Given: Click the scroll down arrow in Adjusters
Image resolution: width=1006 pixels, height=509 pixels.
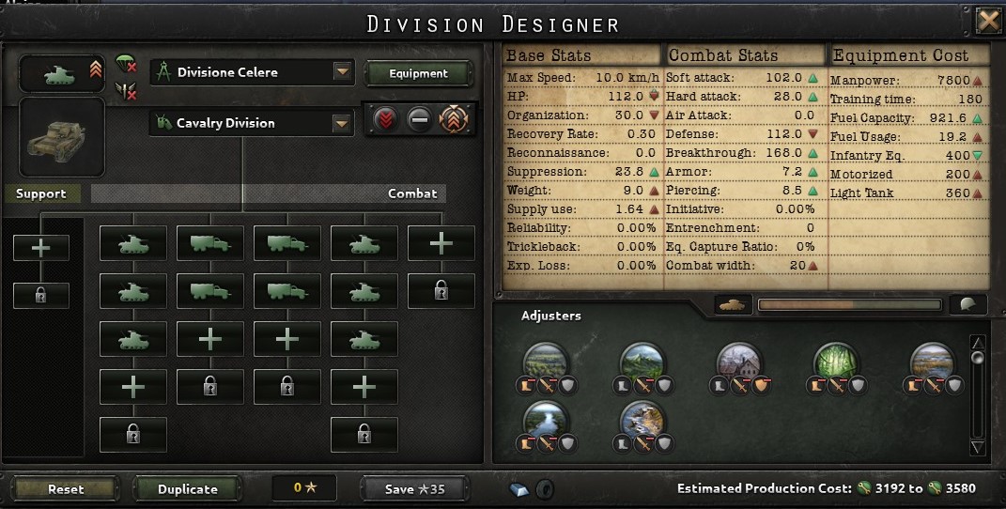Looking at the screenshot, I should [978, 447].
